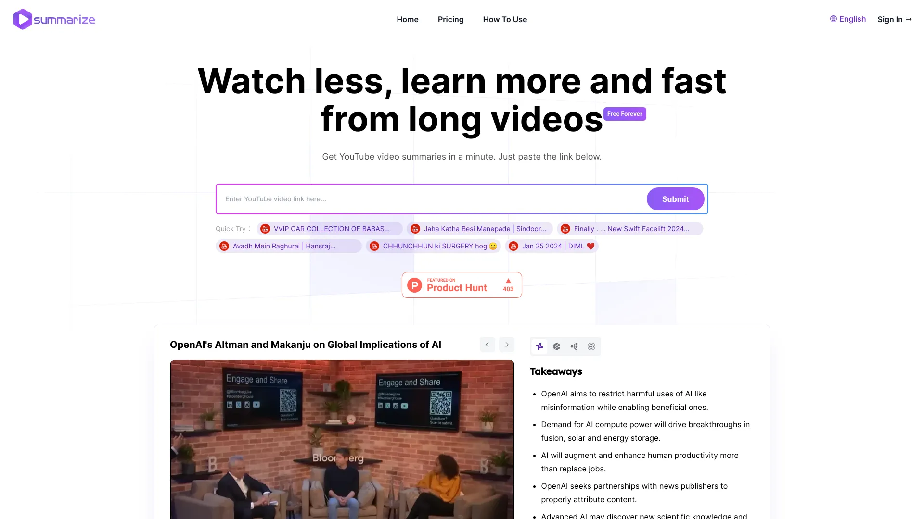Click the Home navigation menu item
This screenshot has height=519, width=924.
pyautogui.click(x=408, y=19)
